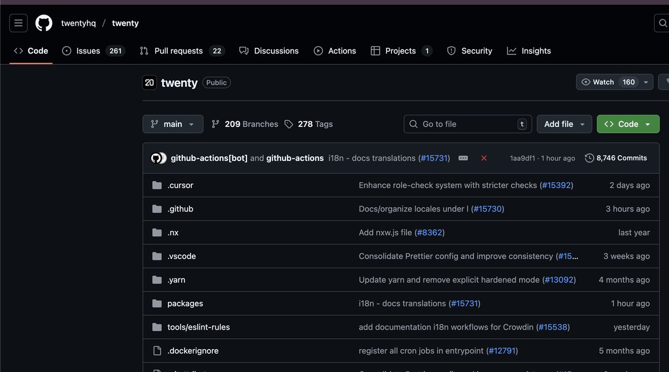Viewport: 669px width, 372px height.
Task: Open the github-actions[bot] author link
Action: [x=209, y=158]
